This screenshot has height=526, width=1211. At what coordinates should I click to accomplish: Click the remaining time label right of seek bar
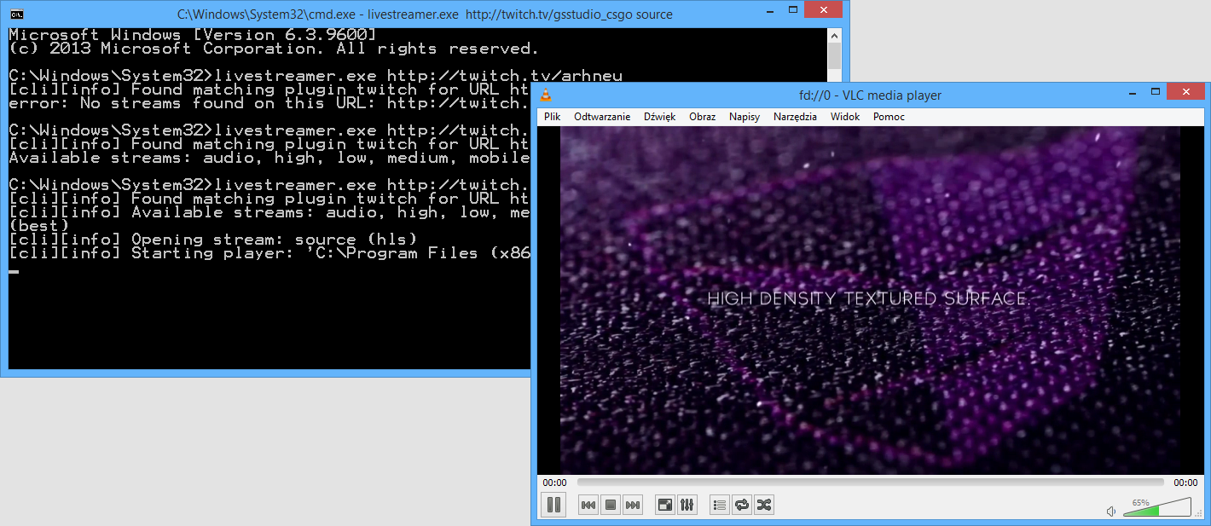[x=1185, y=483]
